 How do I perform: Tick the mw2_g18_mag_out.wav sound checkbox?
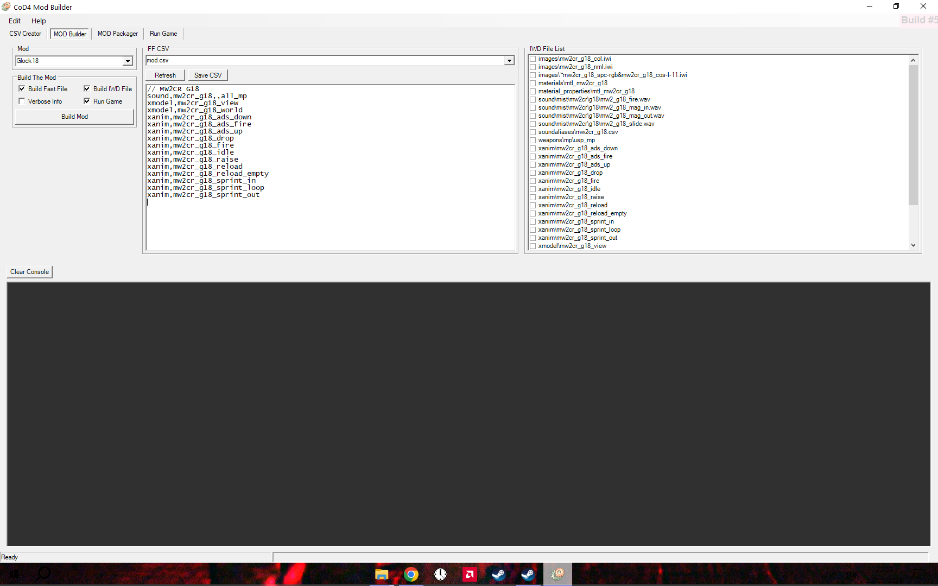click(533, 116)
